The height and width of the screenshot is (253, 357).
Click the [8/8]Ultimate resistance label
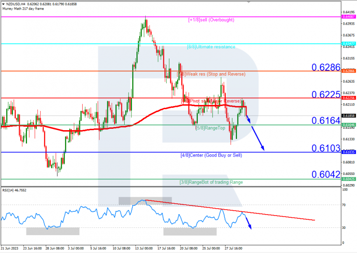point(211,47)
